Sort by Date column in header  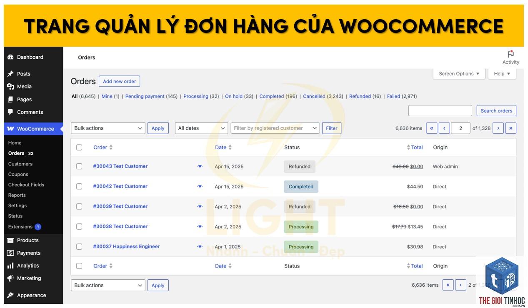[x=223, y=147]
